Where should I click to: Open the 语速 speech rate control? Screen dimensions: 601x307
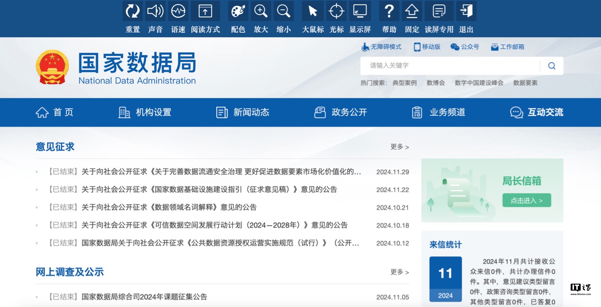click(x=178, y=11)
